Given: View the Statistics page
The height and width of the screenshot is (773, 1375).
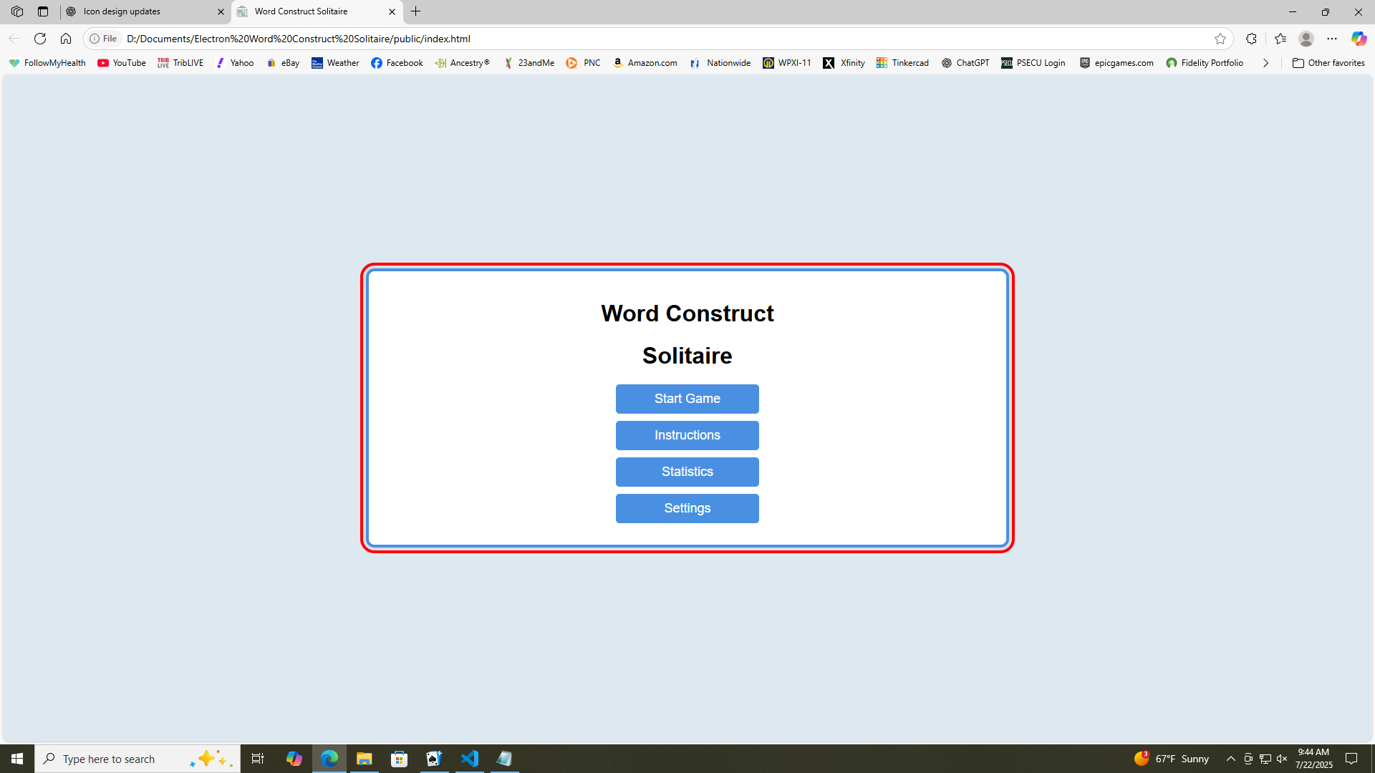Looking at the screenshot, I should click(687, 472).
